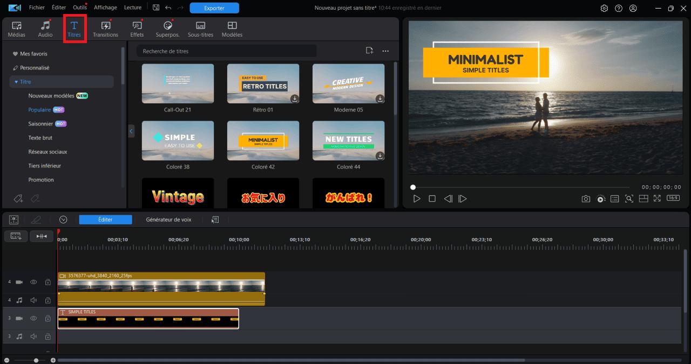Viewport: 691px width, 364px height.
Task: Select the SIMPLE TITLES clip on the timeline
Action: coord(148,318)
